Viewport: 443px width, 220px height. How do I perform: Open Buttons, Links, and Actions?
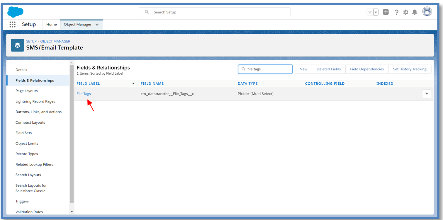coord(38,112)
